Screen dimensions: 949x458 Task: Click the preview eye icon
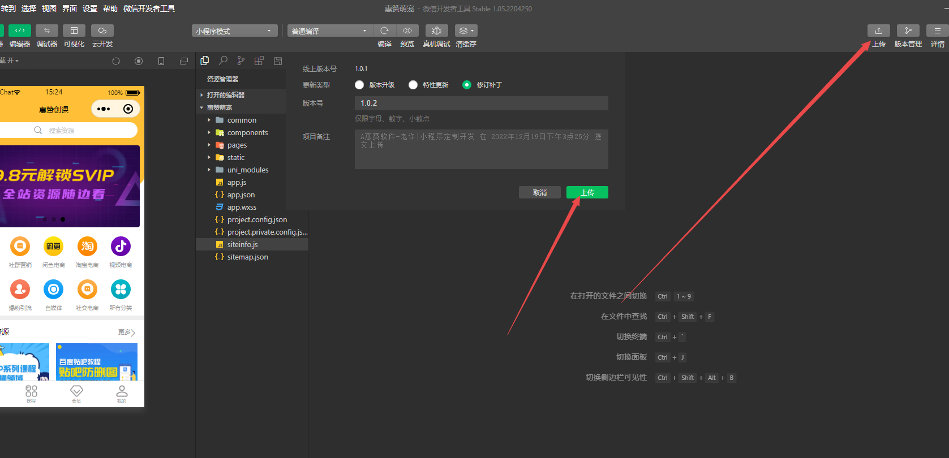point(407,31)
